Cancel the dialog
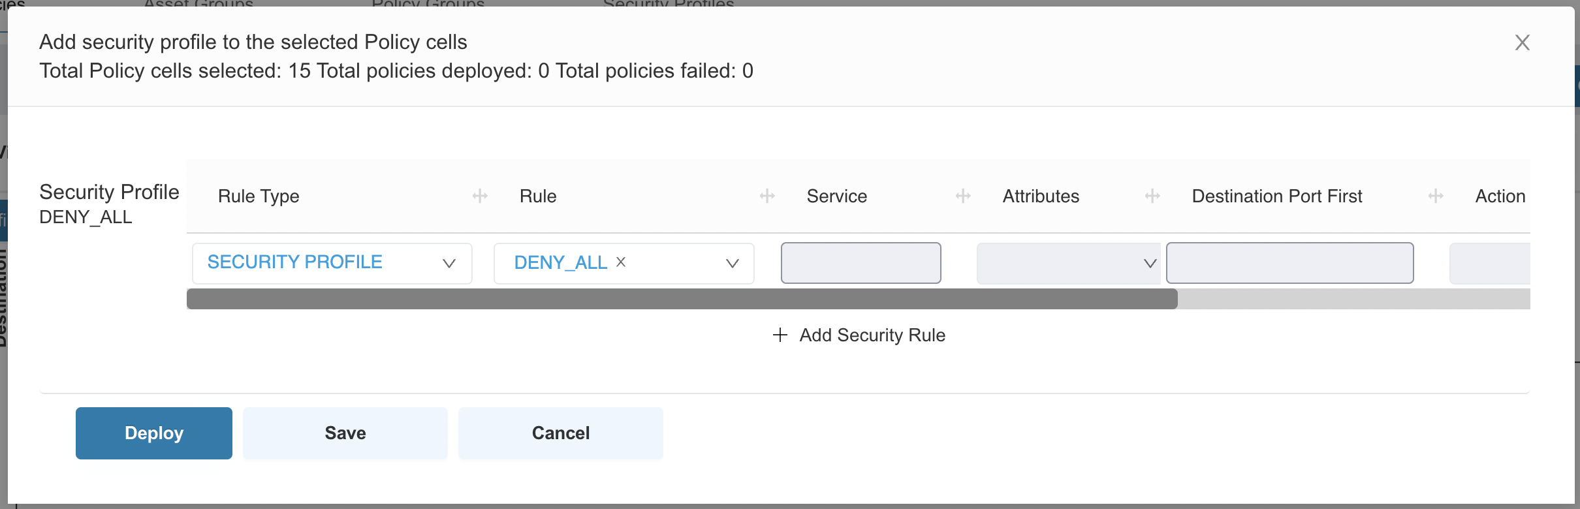The height and width of the screenshot is (509, 1580). pos(561,433)
